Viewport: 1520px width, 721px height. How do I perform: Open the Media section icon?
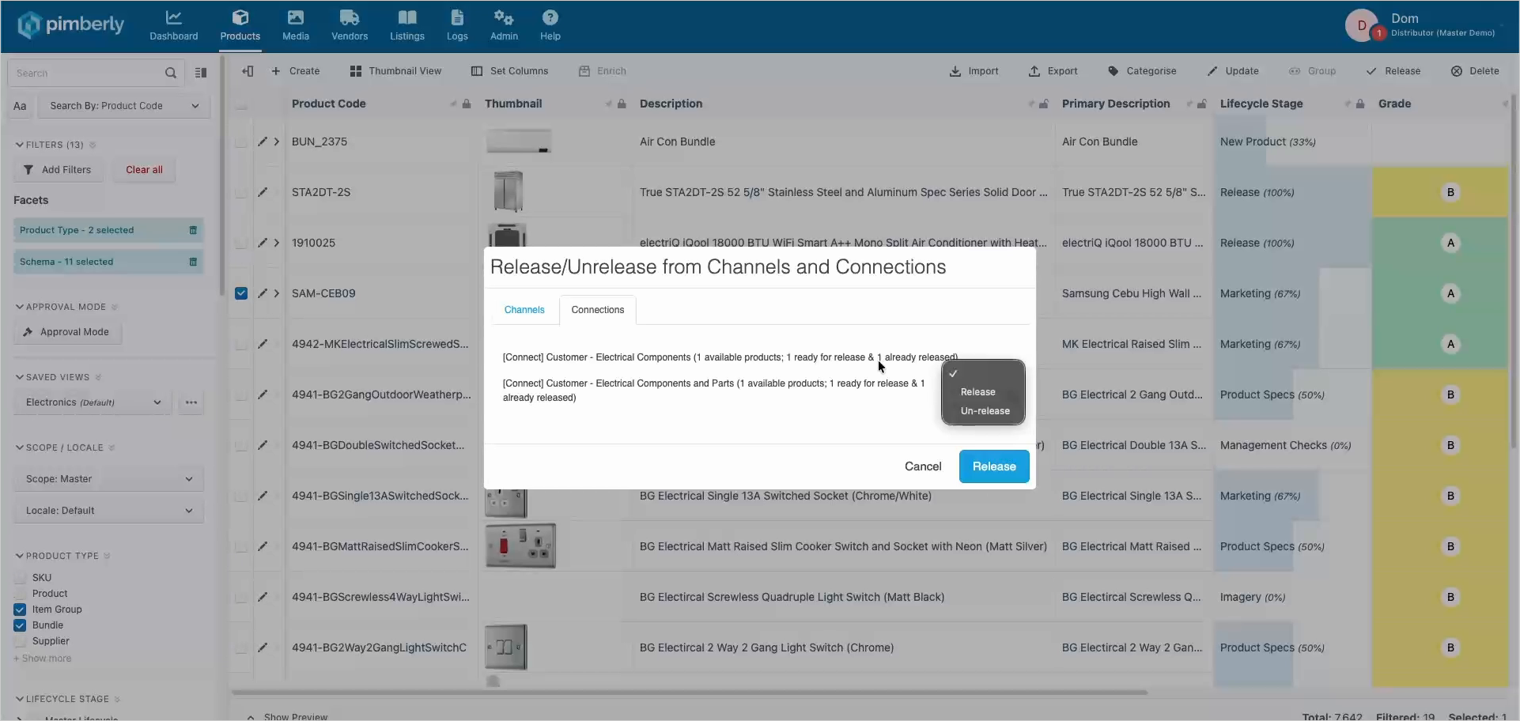coord(295,17)
